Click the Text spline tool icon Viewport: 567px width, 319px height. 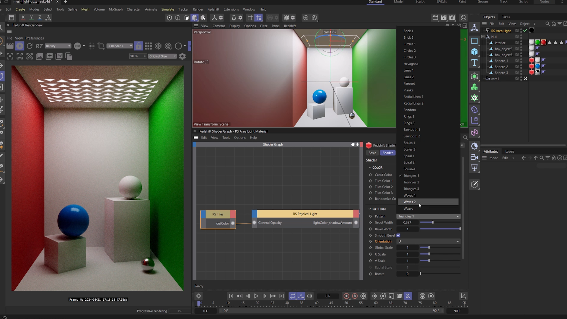[475, 63]
